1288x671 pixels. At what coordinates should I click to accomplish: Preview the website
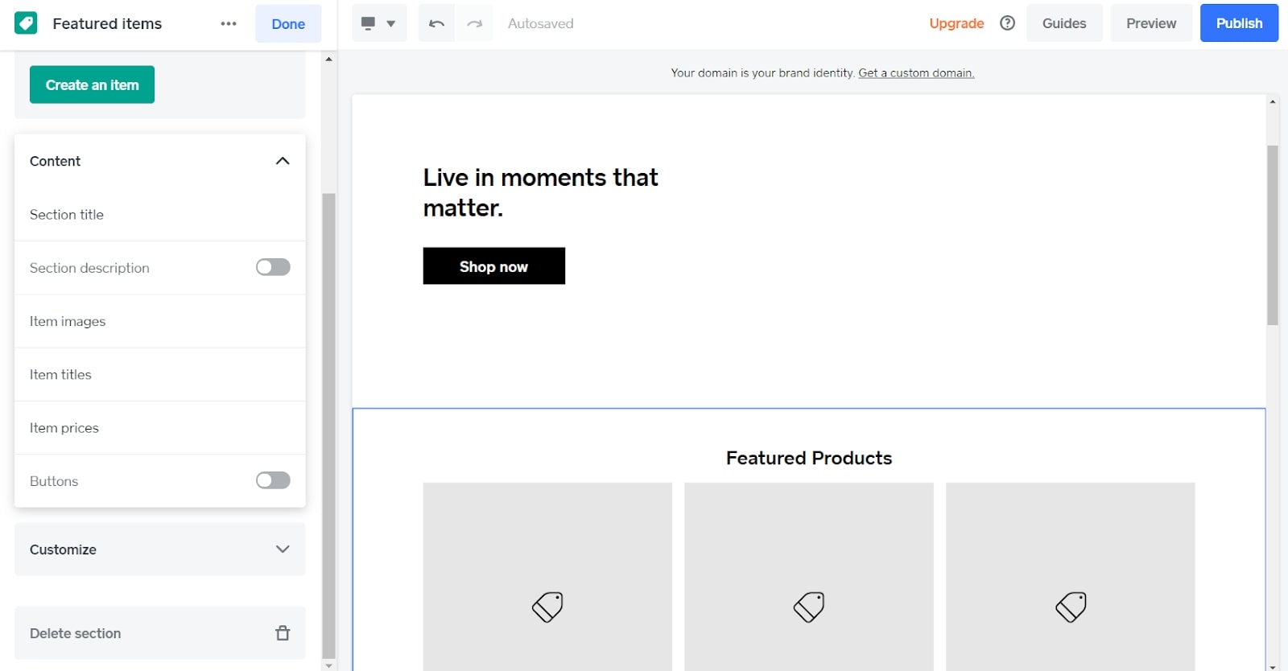pos(1151,23)
